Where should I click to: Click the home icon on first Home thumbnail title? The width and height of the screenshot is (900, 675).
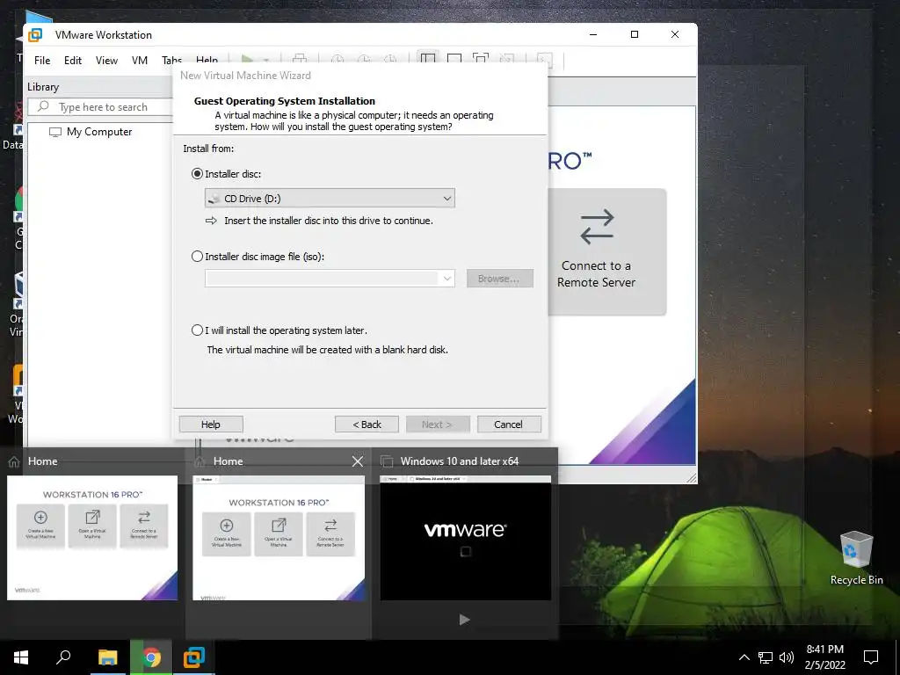click(x=14, y=461)
